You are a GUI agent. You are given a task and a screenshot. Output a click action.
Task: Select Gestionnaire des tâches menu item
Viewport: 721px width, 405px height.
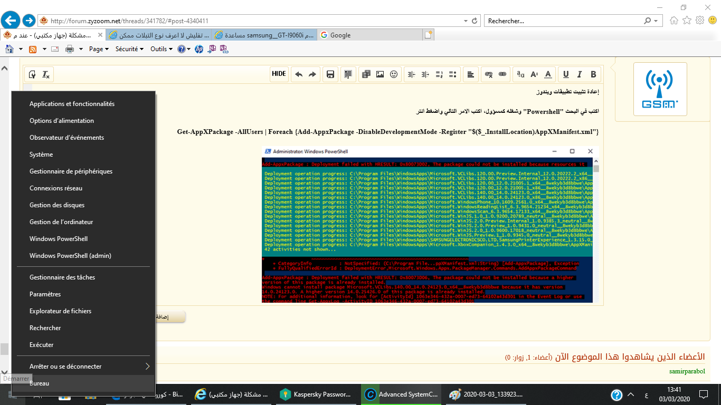point(83,277)
